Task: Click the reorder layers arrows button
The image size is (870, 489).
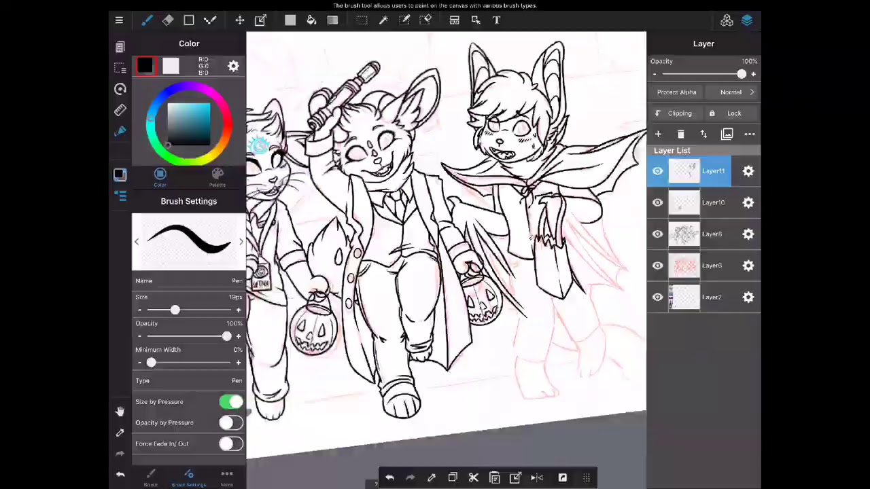Action: coord(703,134)
